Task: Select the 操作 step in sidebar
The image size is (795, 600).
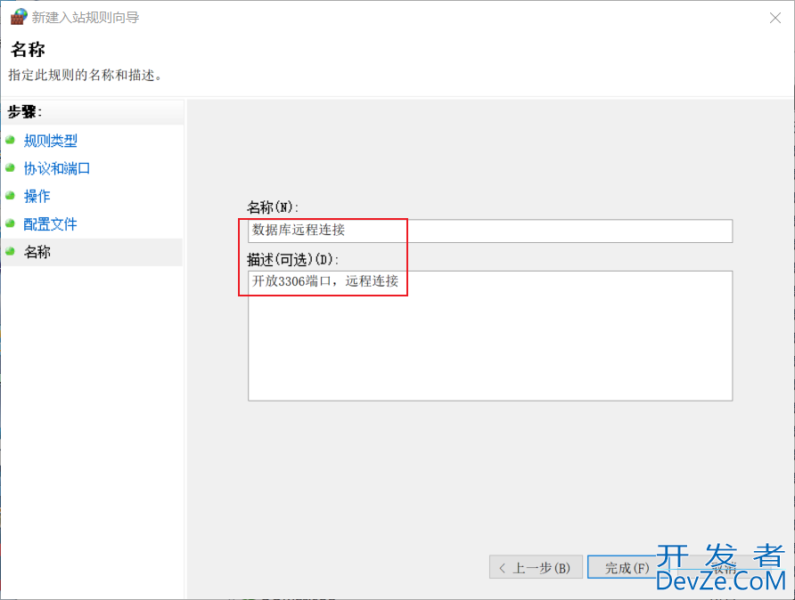Action: coord(37,197)
